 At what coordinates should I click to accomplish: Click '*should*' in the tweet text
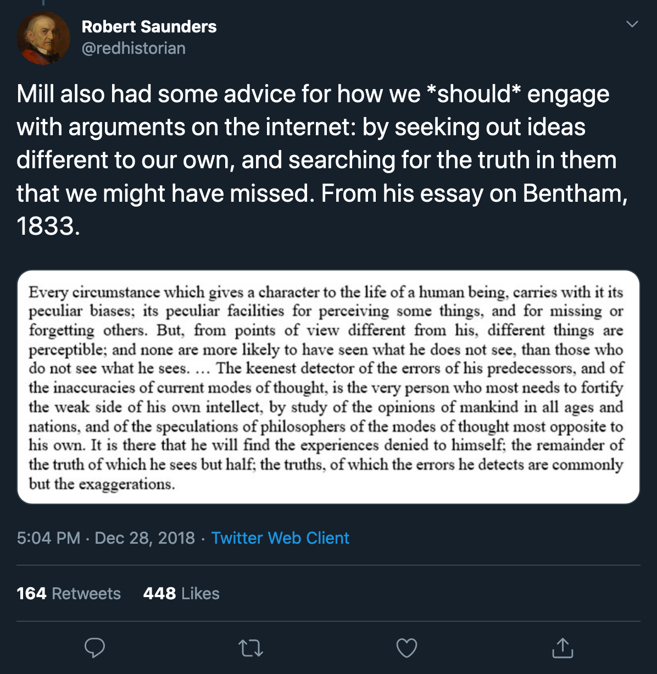tap(474, 94)
